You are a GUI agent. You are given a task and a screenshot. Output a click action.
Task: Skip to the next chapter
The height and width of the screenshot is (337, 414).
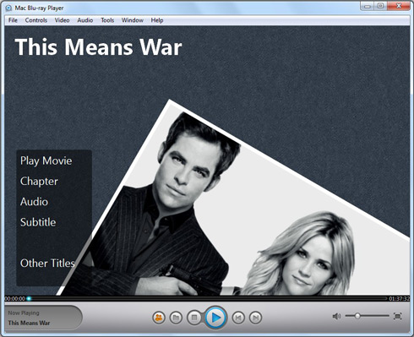point(255,318)
